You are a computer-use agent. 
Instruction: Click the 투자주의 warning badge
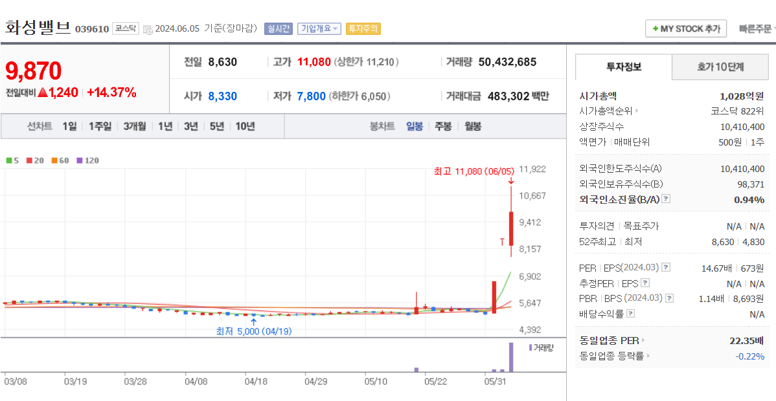(x=363, y=28)
